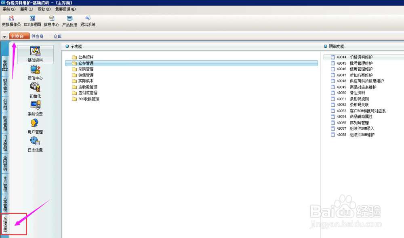This screenshot has height=238, width=404.
Task: Click the 条形码关联 item
Action: pos(359,105)
